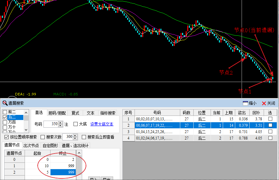Uncheck 按位置顺序搜索 checkbox
279x180 pixels.
(6, 137)
